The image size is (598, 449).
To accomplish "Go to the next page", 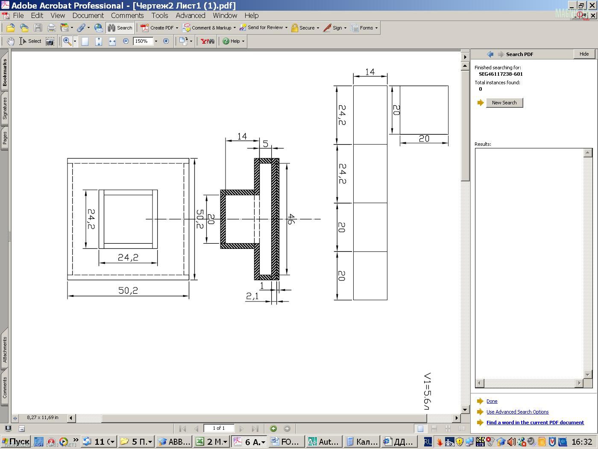I will pyautogui.click(x=241, y=428).
